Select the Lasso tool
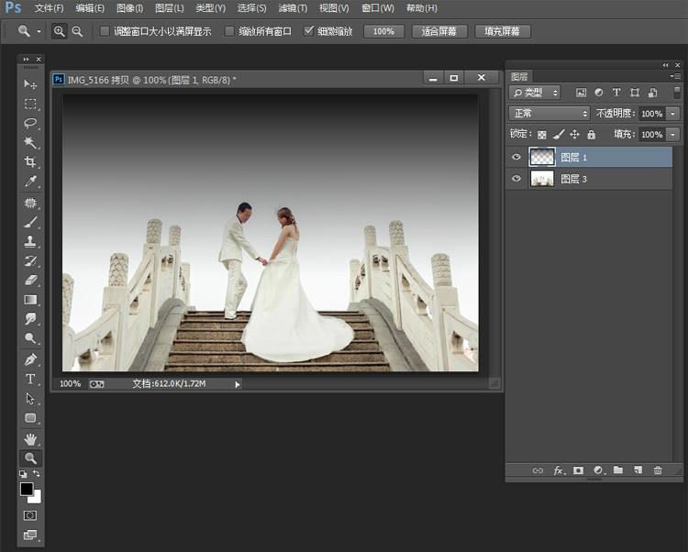This screenshot has height=552, width=688. pos(30,123)
